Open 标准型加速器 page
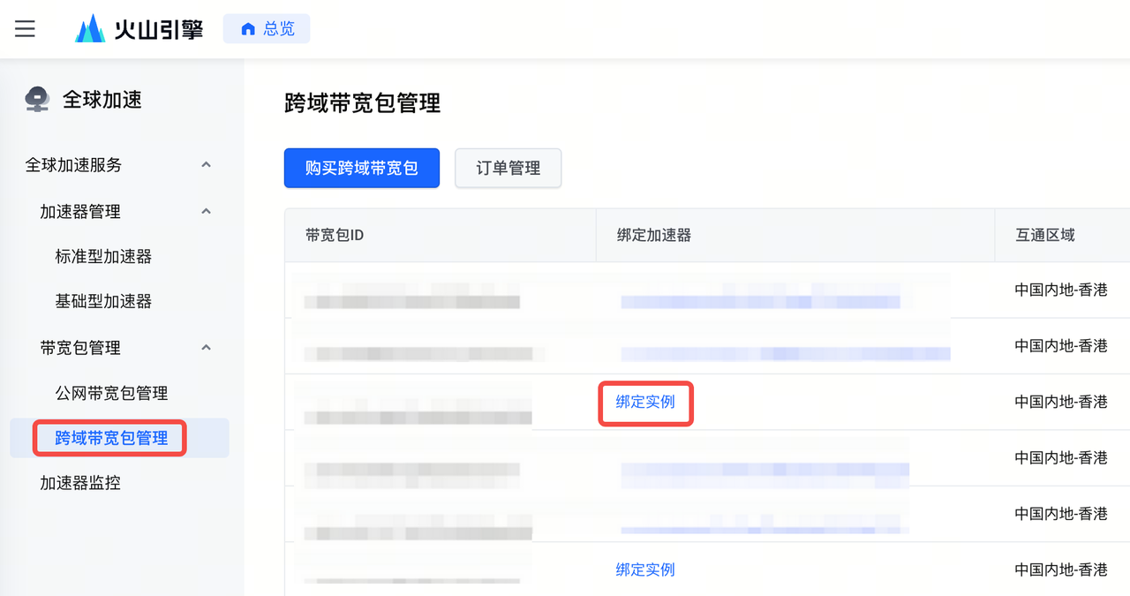The height and width of the screenshot is (596, 1130). pyautogui.click(x=103, y=257)
